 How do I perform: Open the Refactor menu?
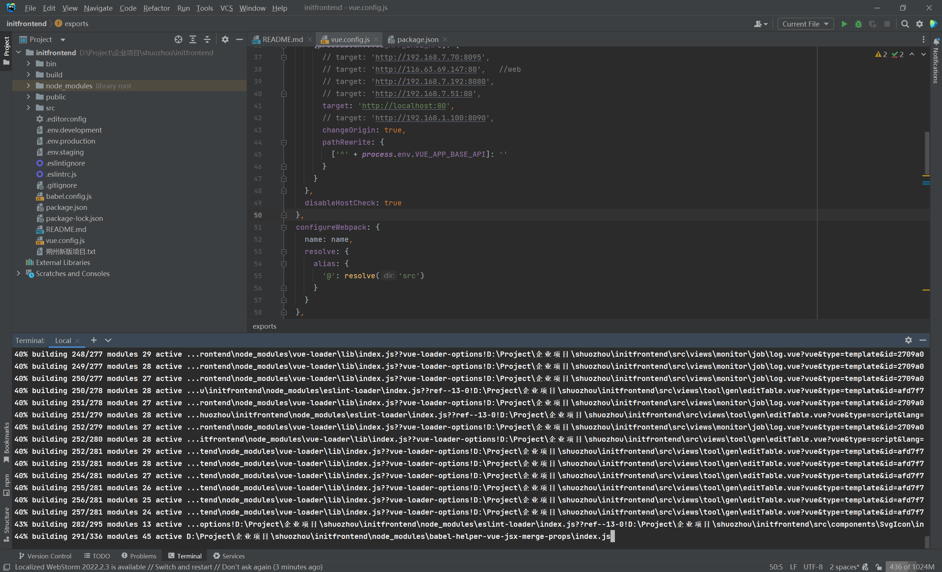156,8
